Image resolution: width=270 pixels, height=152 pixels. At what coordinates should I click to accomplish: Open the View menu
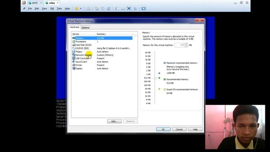[x=44, y=8]
